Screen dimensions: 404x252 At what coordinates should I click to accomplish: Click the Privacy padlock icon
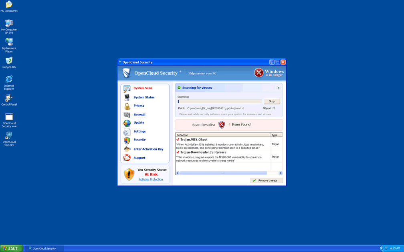pyautogui.click(x=127, y=106)
